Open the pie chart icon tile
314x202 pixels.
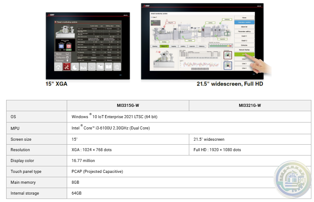pyautogui.click(x=75, y=67)
